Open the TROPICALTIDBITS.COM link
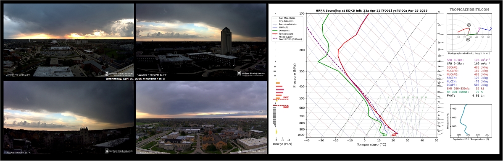The width and height of the screenshot is (503, 161). [469, 10]
